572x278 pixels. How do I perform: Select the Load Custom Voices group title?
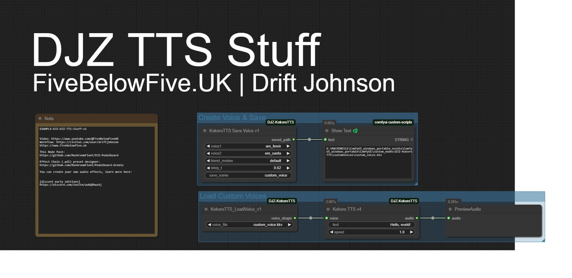[233, 196]
